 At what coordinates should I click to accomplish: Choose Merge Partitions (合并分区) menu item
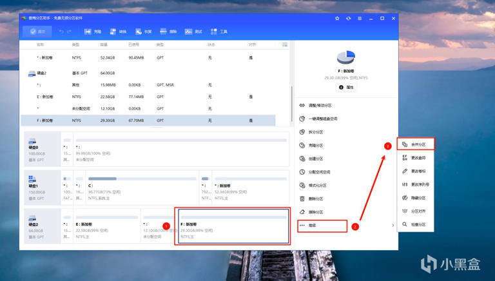tap(416, 144)
